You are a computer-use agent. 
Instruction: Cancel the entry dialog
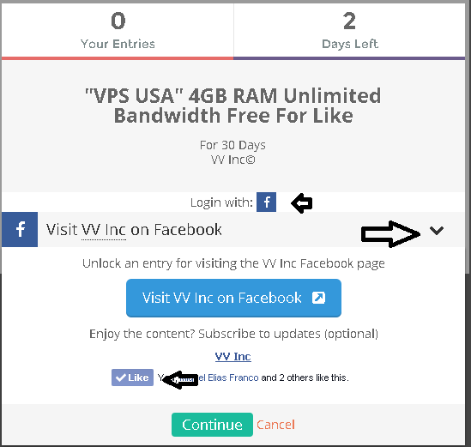(x=275, y=425)
